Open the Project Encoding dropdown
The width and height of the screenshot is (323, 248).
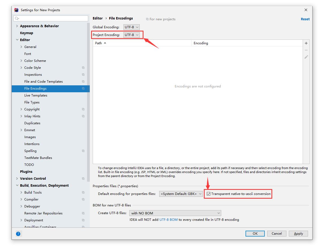click(131, 35)
